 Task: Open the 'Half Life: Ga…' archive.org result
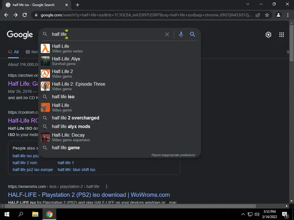pos(23,84)
